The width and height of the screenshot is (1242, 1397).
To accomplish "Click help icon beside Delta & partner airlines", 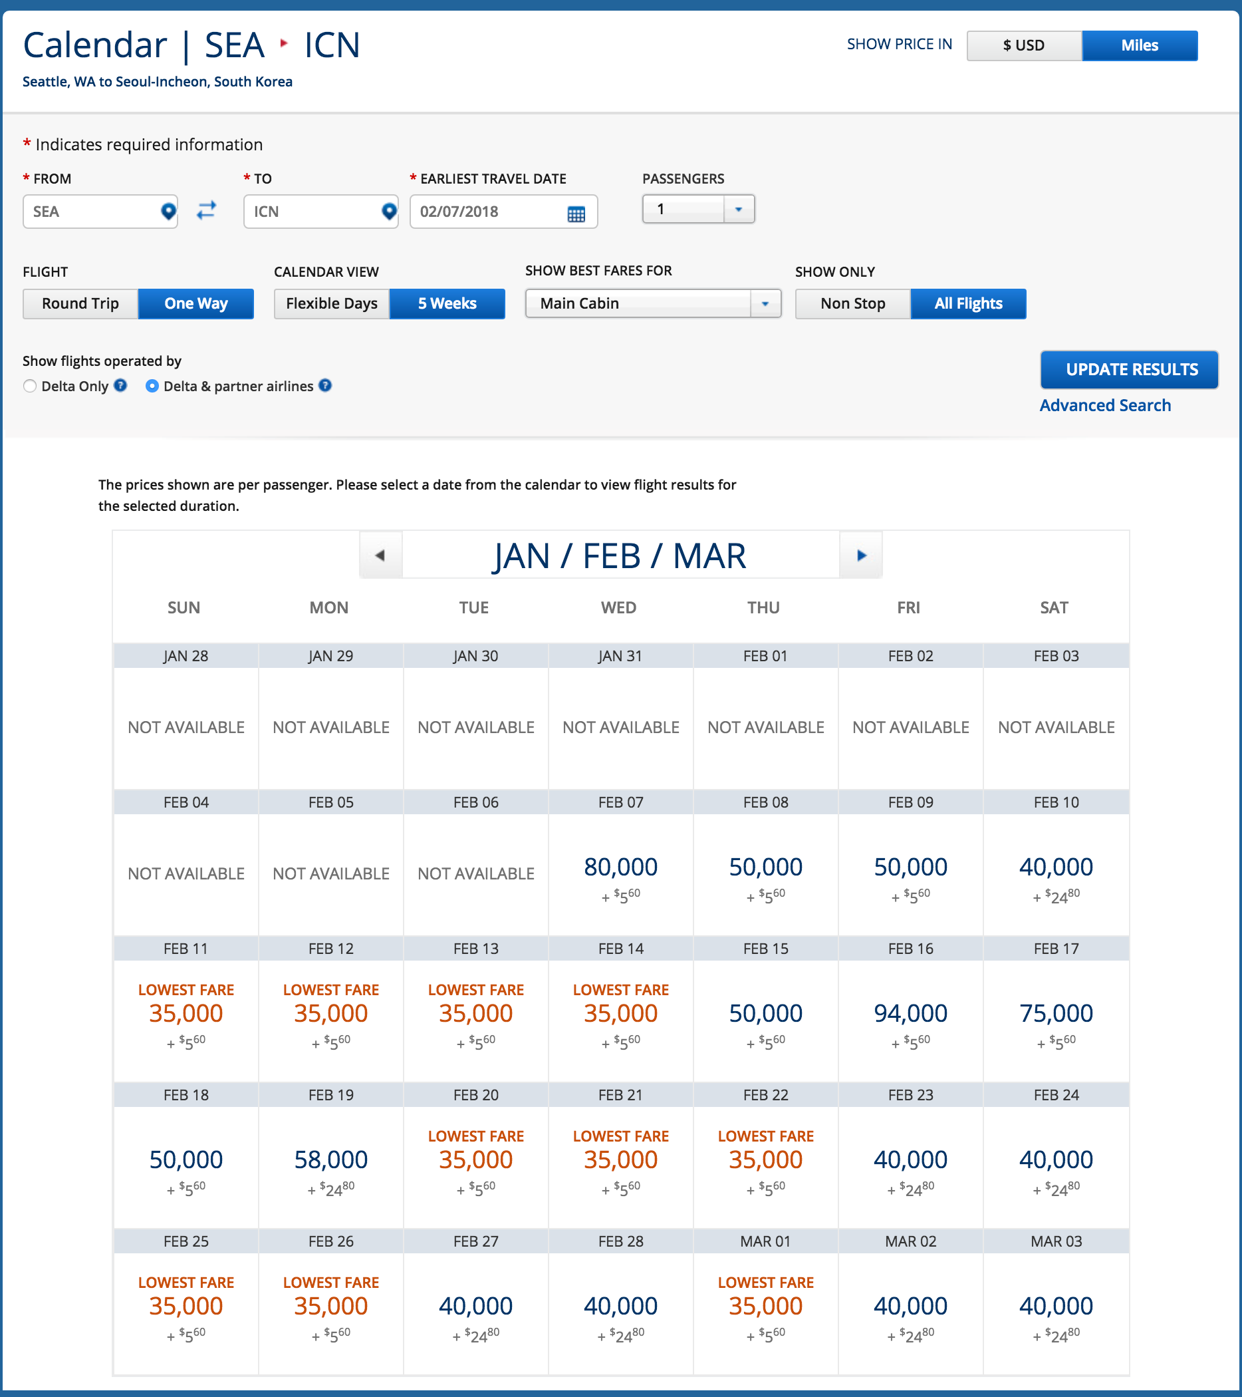I will pos(326,385).
